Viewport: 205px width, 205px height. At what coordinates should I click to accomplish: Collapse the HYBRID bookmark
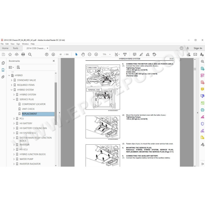9,75
